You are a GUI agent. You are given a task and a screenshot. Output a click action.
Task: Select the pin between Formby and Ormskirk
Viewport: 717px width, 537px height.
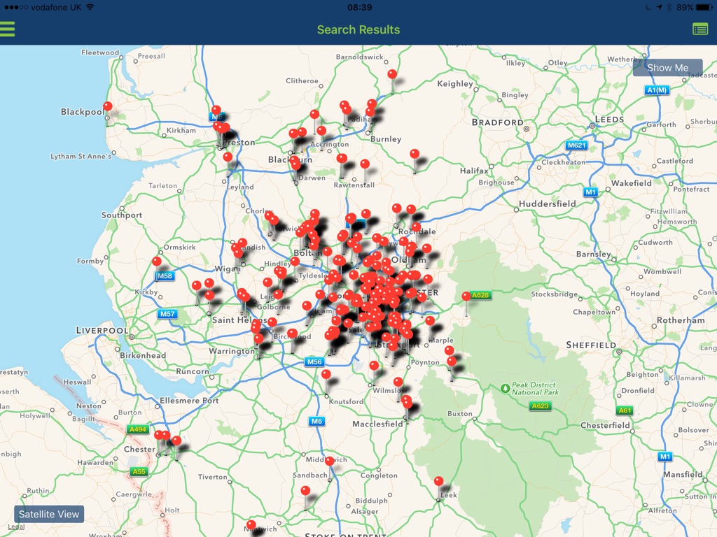coord(157,262)
